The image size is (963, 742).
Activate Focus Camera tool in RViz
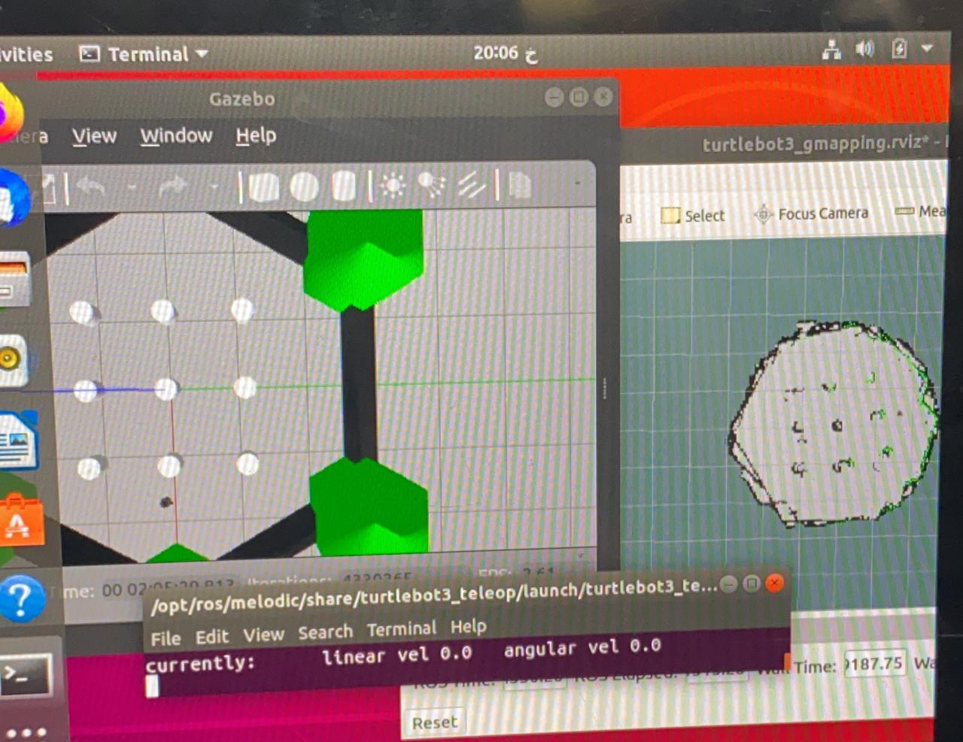tap(811, 214)
